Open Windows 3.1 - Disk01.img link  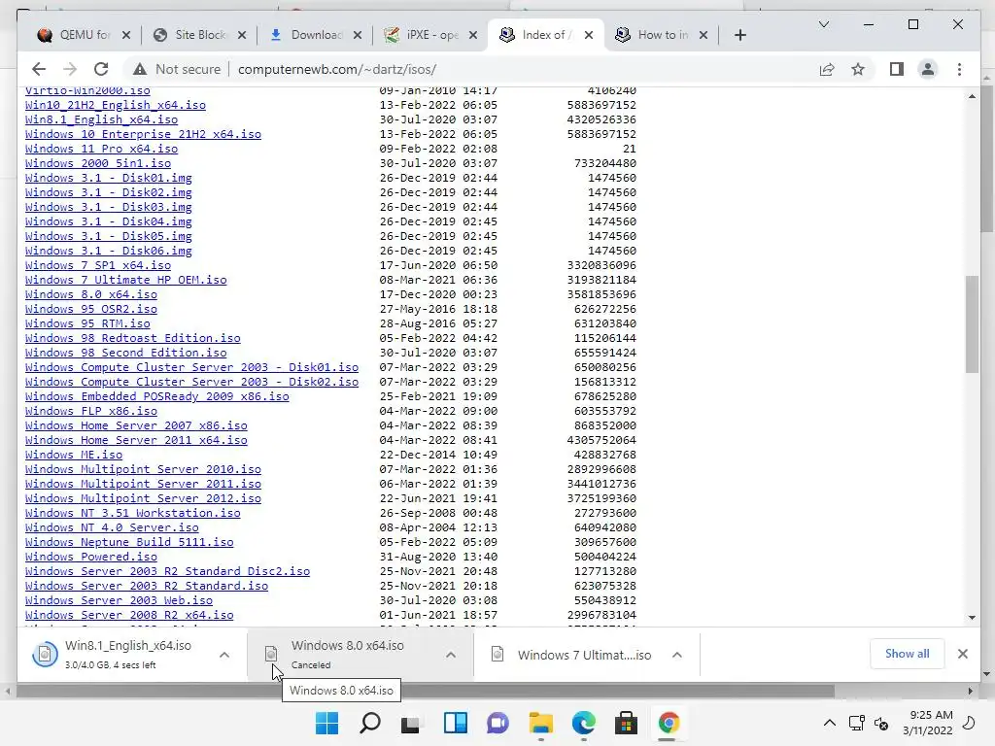[x=109, y=178]
